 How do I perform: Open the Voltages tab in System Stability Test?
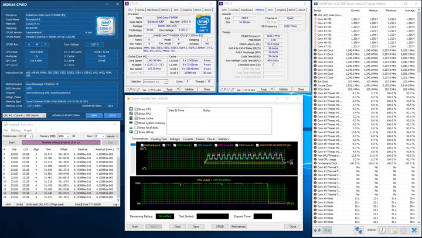175,139
